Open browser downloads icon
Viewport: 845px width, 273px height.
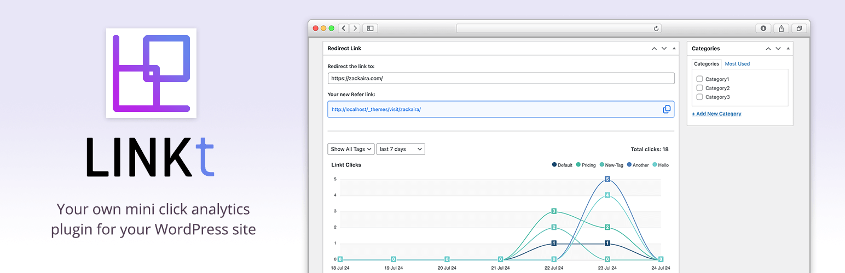pyautogui.click(x=763, y=28)
